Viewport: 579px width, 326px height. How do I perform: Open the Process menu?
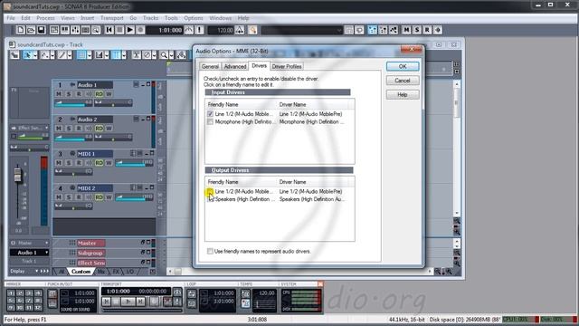click(45, 18)
